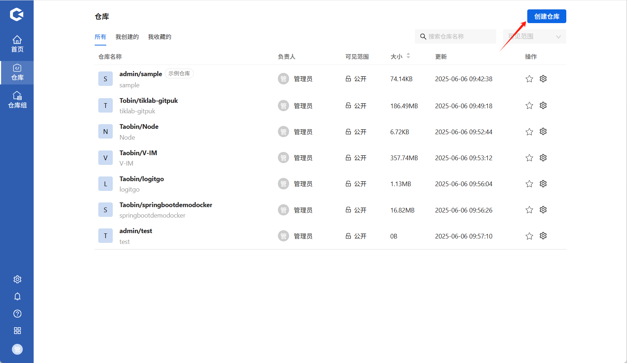The height and width of the screenshot is (363, 627).
Task: Click the 更新 column header
Action: click(441, 57)
